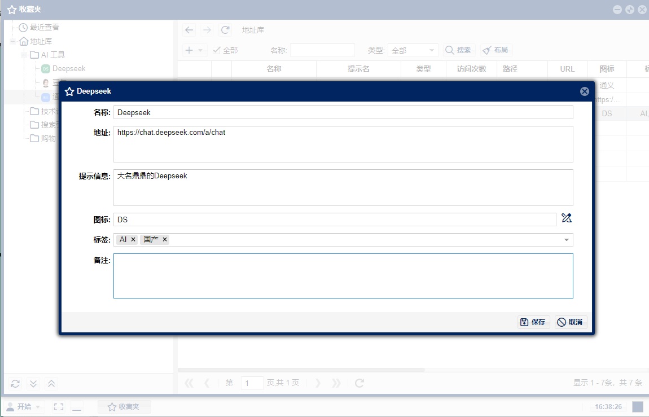This screenshot has width=649, height=417.
Task: Refresh the grid using pagination reload icon
Action: (x=359, y=383)
